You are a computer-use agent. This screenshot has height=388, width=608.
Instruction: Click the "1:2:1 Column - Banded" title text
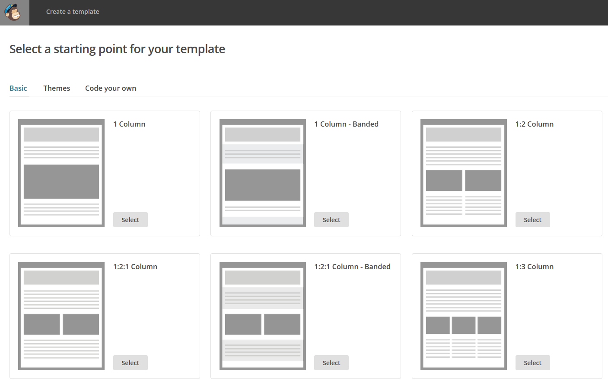(x=352, y=267)
